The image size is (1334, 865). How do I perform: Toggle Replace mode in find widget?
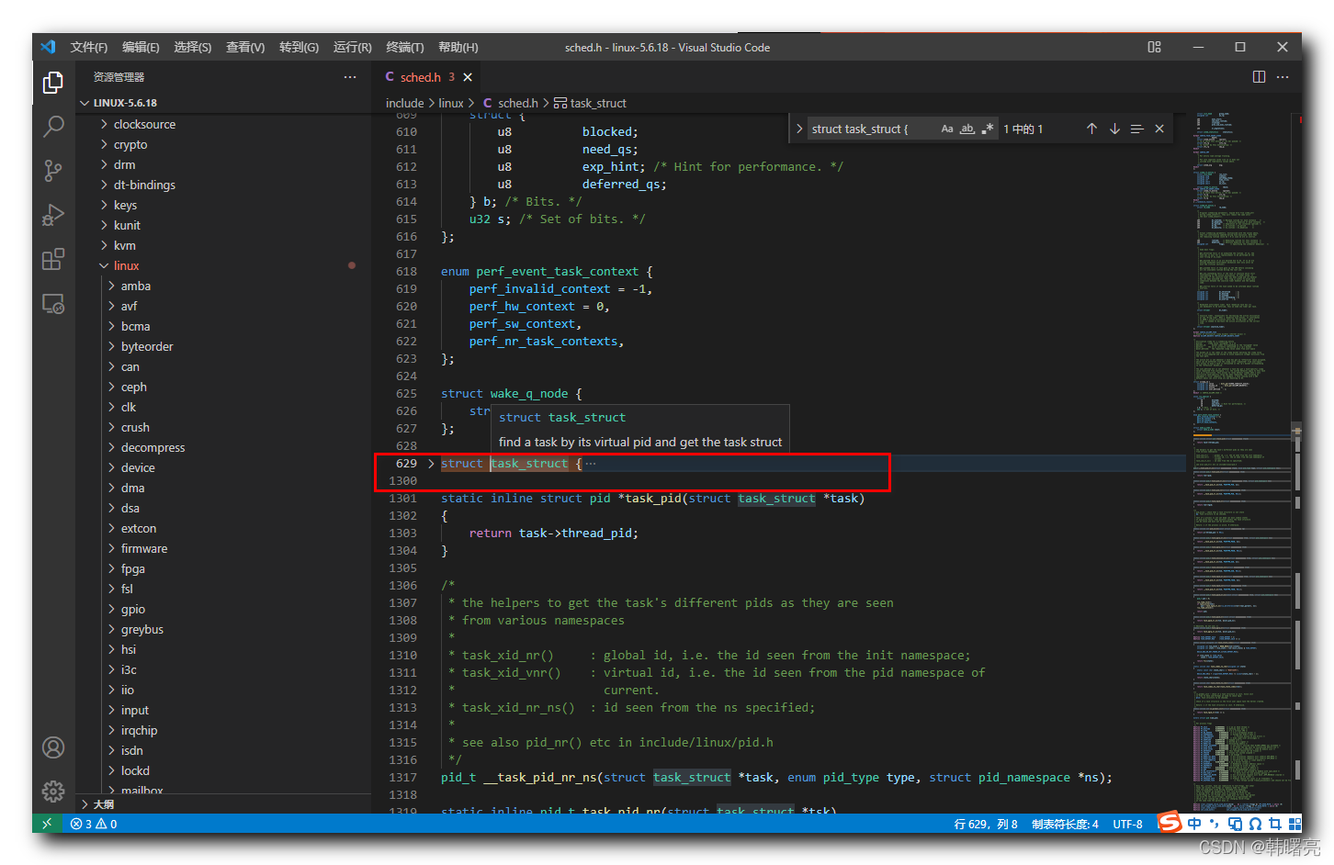click(x=799, y=129)
